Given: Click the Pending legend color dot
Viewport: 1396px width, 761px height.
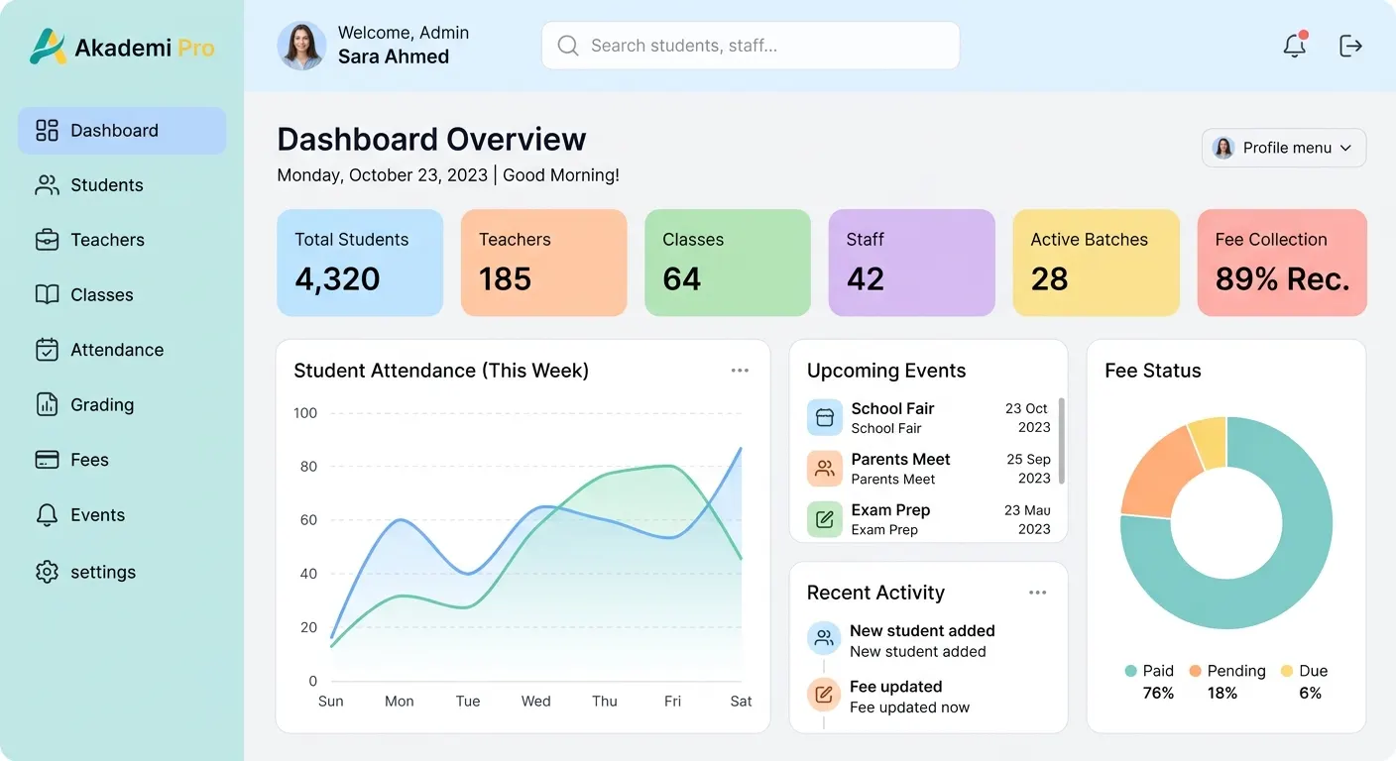Looking at the screenshot, I should [1195, 671].
